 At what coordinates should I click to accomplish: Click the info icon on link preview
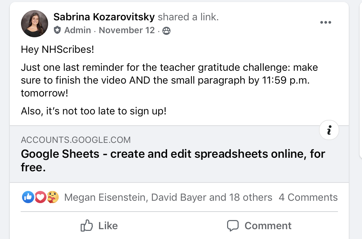tap(329, 130)
